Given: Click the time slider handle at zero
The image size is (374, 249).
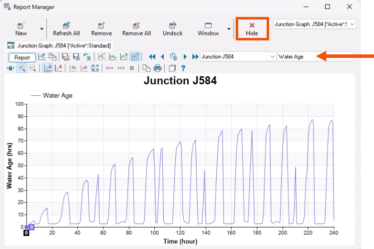Looking at the screenshot, I should click(31, 227).
